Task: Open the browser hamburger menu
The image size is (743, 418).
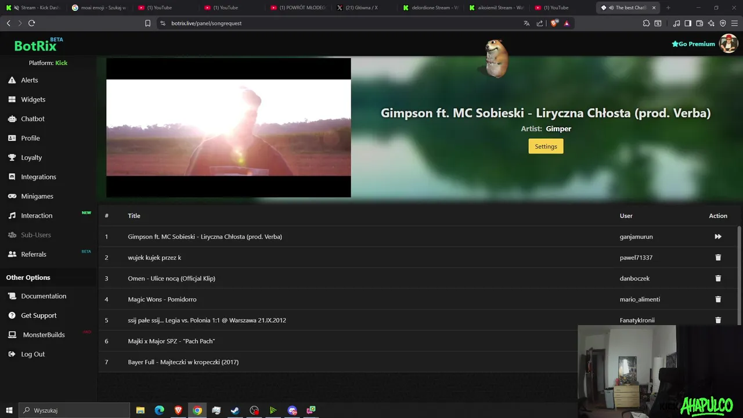Action: click(x=734, y=23)
